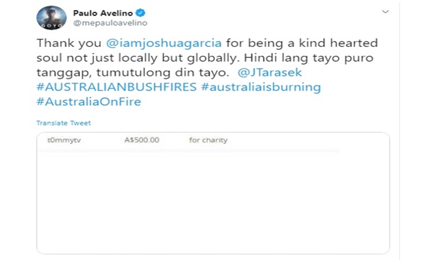Click the "for charity" note in the image
The height and width of the screenshot is (260, 433).
pos(208,140)
